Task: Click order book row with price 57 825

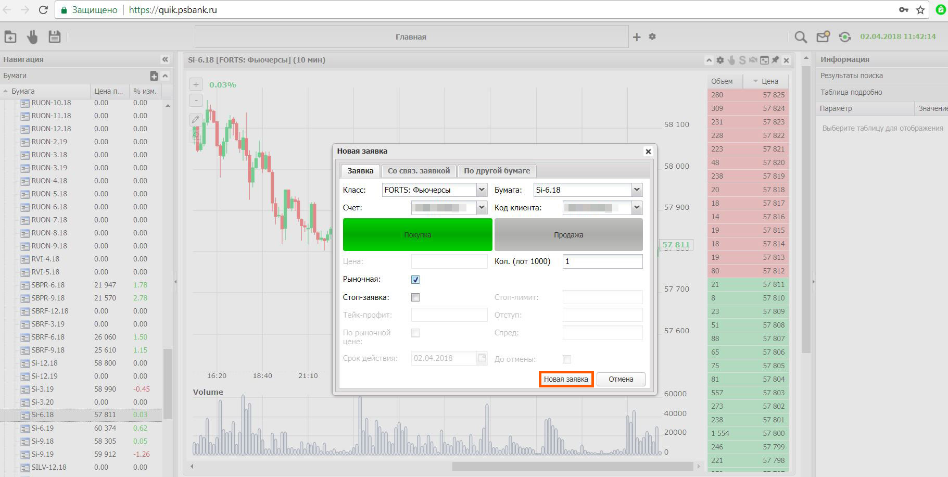Action: (748, 95)
